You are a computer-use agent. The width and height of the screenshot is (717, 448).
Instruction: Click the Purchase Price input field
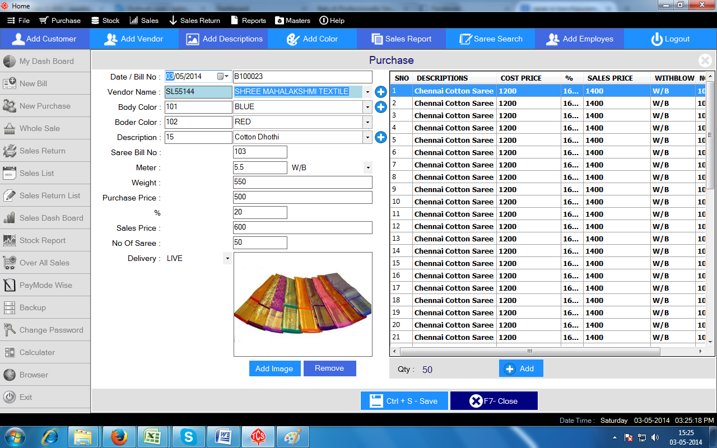pyautogui.click(x=302, y=197)
